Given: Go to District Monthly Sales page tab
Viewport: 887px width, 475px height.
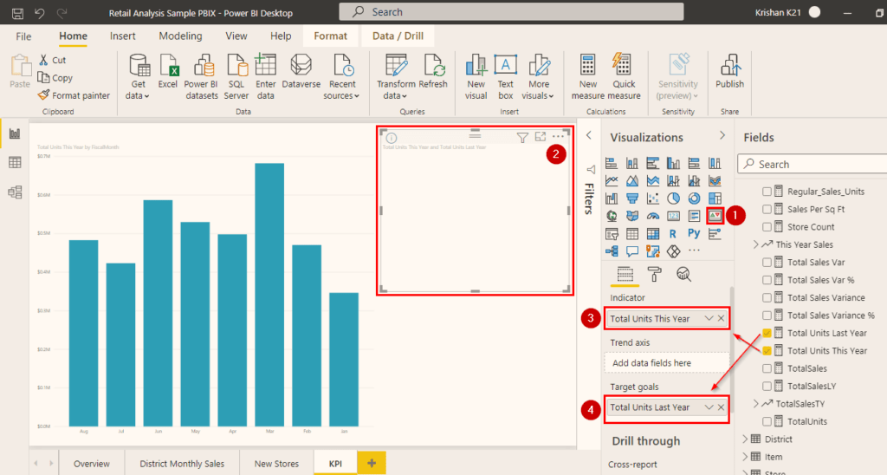Looking at the screenshot, I should pos(182,463).
